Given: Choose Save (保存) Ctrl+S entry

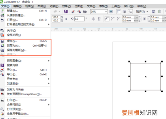Looking at the screenshot, I should (x=25, y=41).
